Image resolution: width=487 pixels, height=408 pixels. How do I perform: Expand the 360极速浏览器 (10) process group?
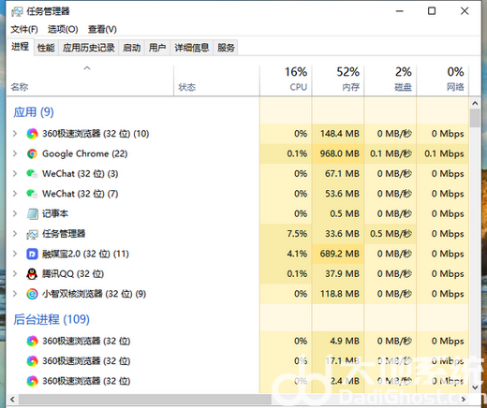coord(15,134)
